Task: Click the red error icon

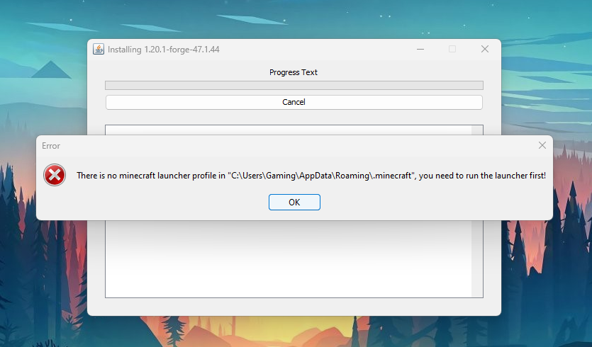Action: pyautogui.click(x=55, y=175)
